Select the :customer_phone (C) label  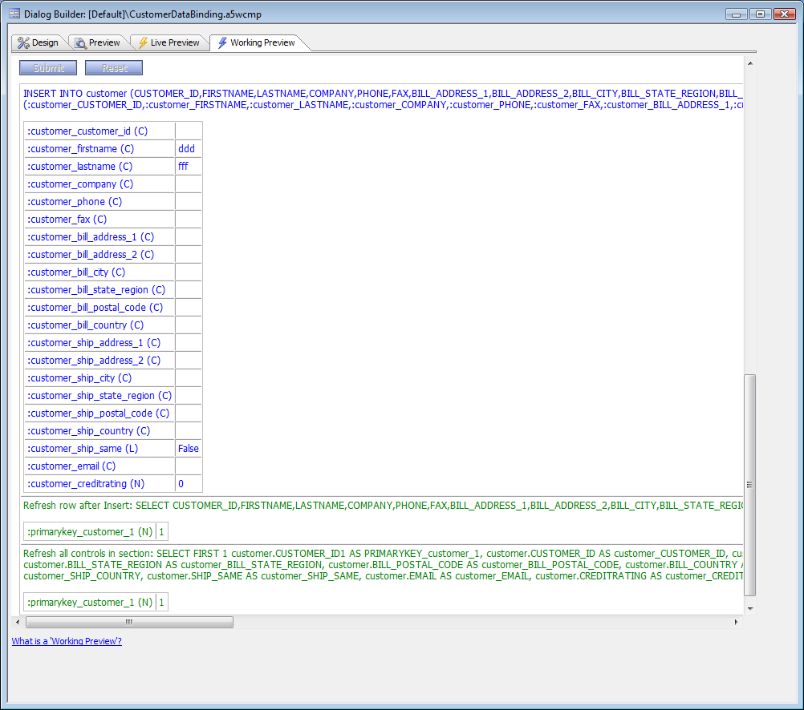click(x=75, y=201)
